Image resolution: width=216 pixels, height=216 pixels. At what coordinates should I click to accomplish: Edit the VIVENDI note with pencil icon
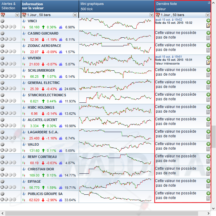point(208,63)
